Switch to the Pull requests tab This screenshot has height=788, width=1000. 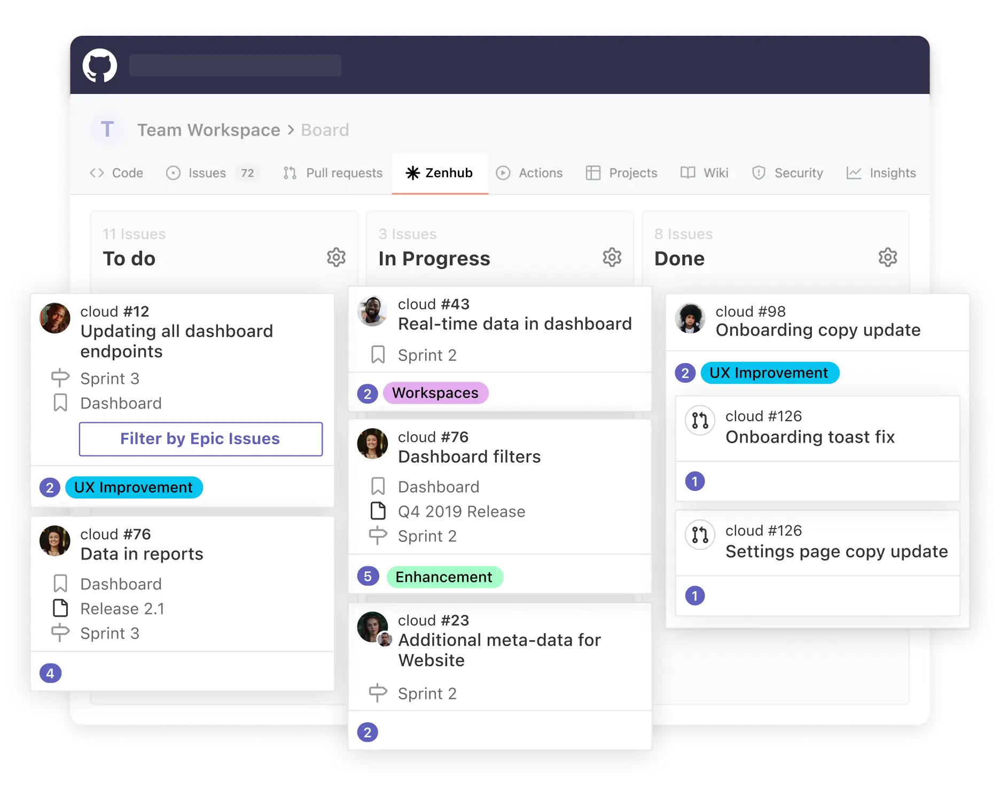tap(333, 173)
